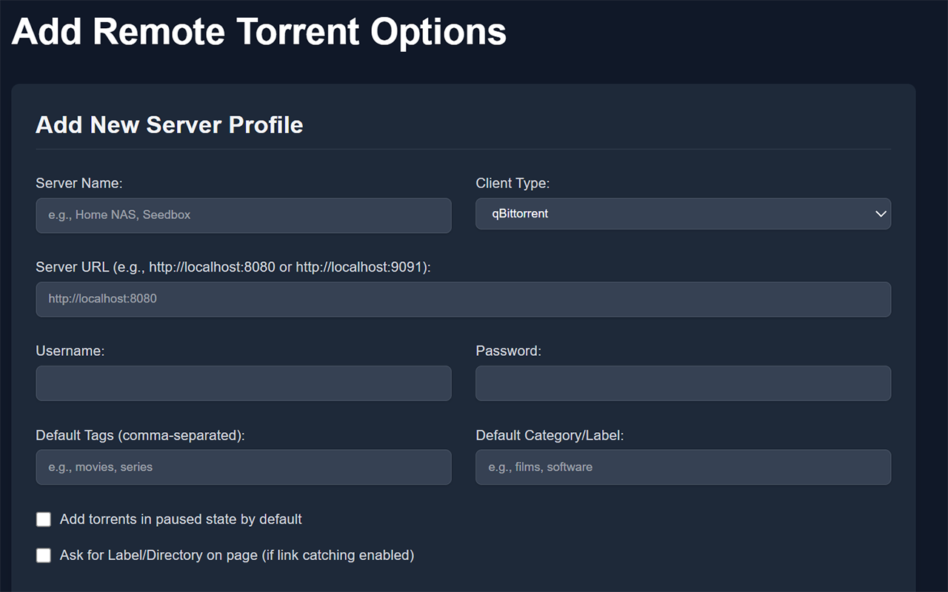The height and width of the screenshot is (592, 948).
Task: Focus the Server URL input box
Action: pyautogui.click(x=464, y=299)
